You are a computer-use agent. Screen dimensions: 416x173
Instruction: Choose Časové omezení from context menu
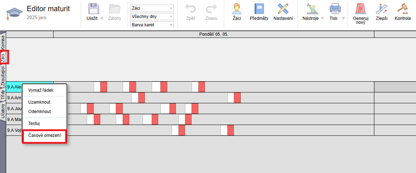45,137
